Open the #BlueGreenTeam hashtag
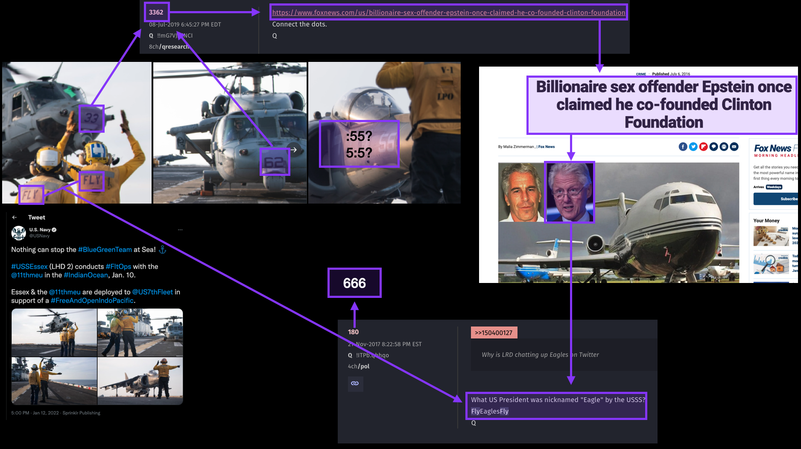 [105, 250]
